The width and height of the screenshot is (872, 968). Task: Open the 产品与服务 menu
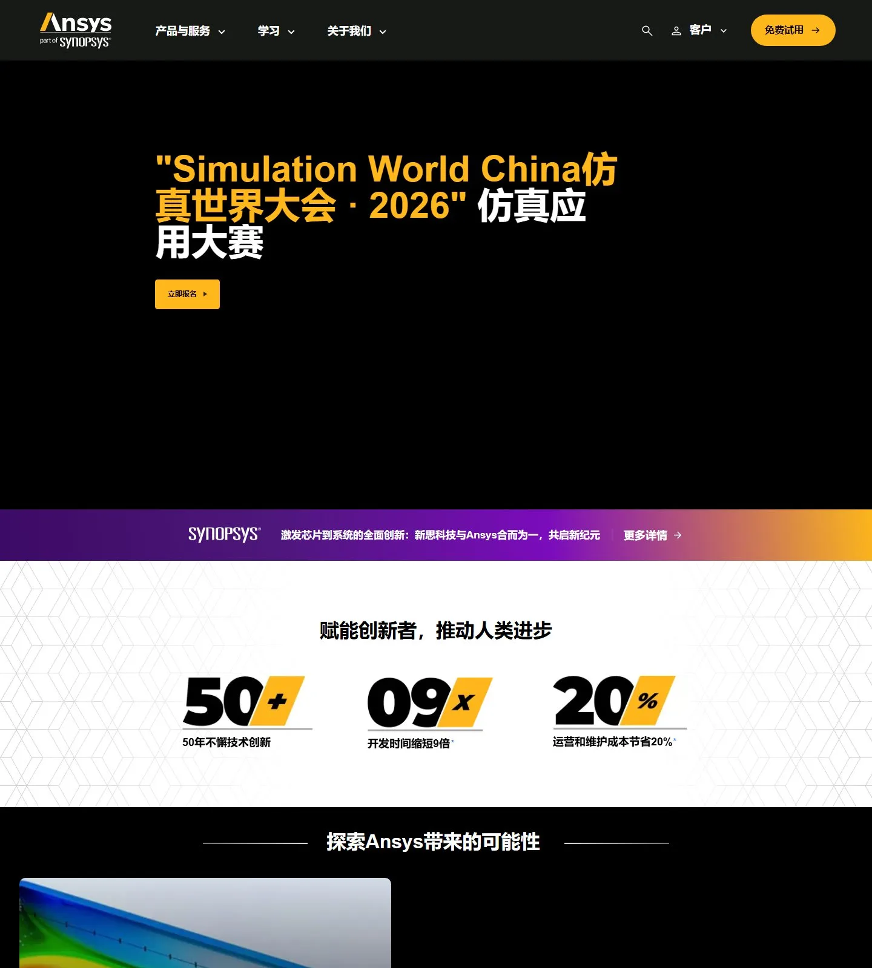[190, 31]
